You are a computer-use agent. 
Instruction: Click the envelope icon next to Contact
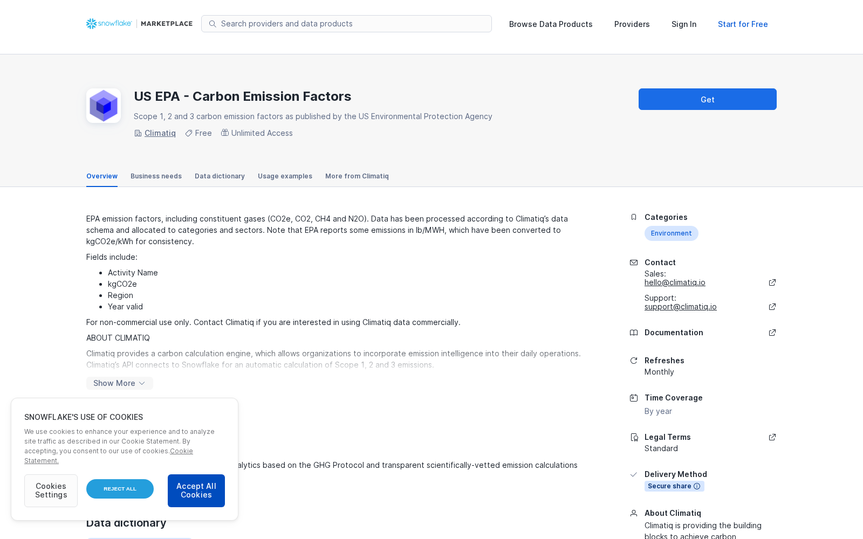point(634,262)
